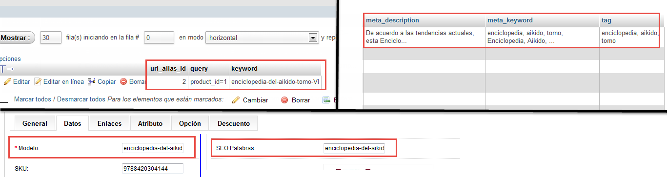Click the red Borrar icon in the row
This screenshot has width=667, height=177.
[x=123, y=81]
